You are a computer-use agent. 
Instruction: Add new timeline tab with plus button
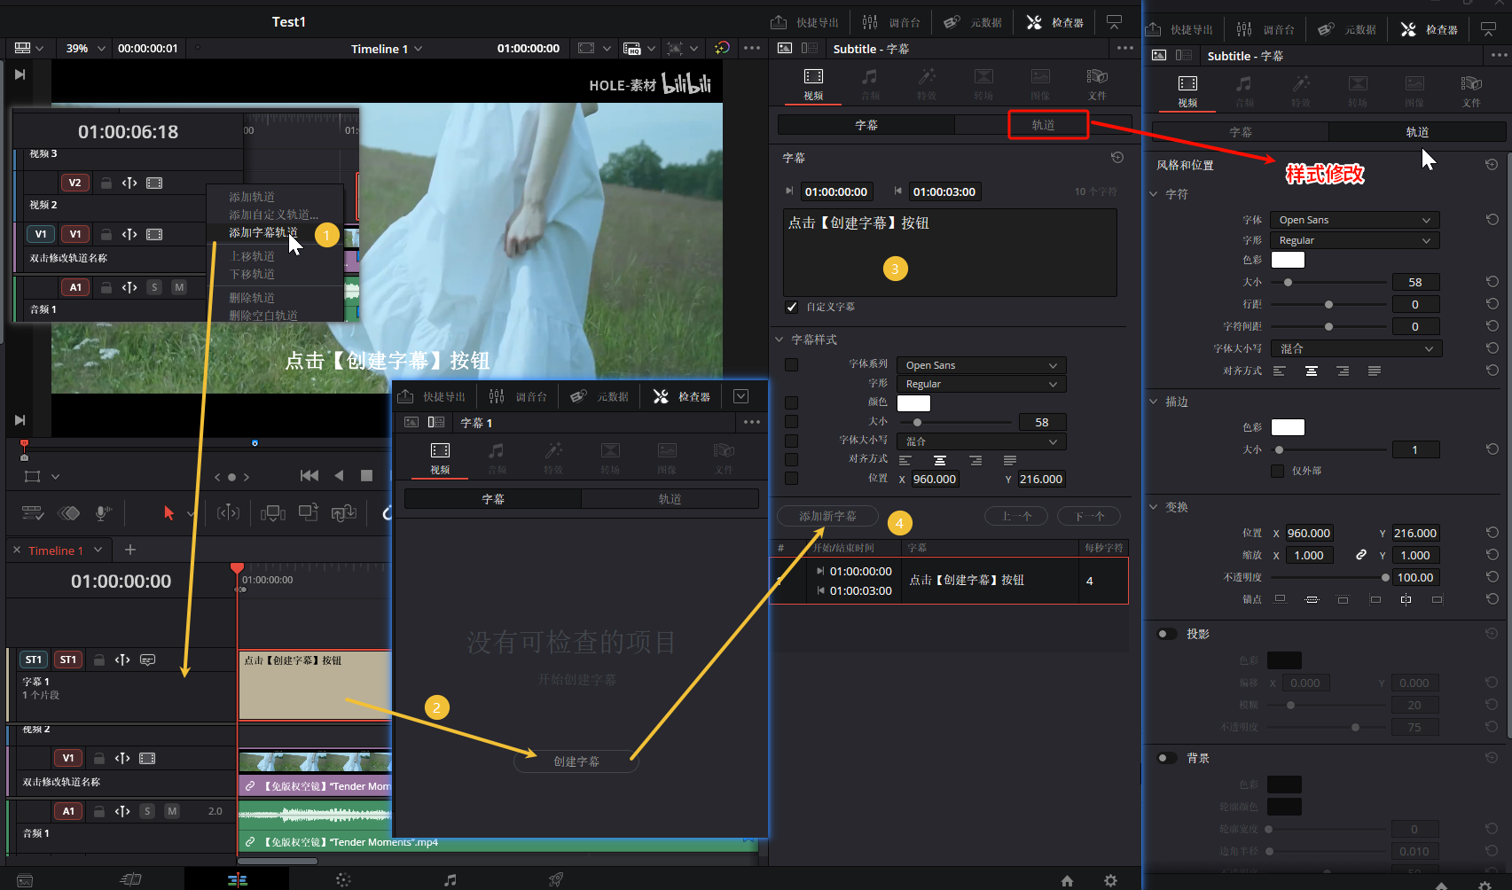130,550
